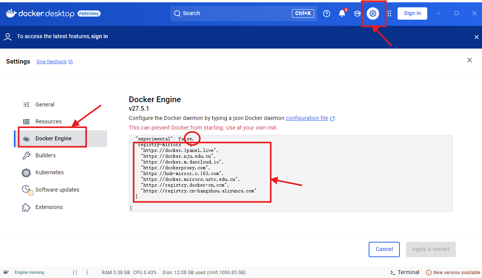Click the feedback icon beside Give feedback

(71, 62)
